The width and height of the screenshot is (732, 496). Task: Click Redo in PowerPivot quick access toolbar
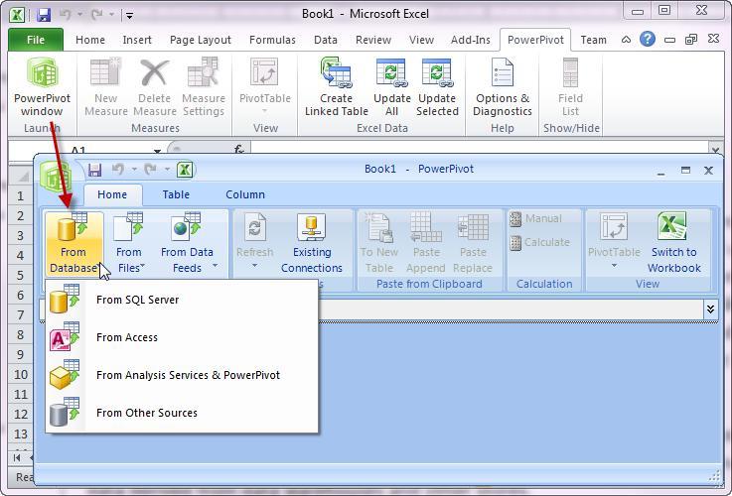[x=150, y=170]
